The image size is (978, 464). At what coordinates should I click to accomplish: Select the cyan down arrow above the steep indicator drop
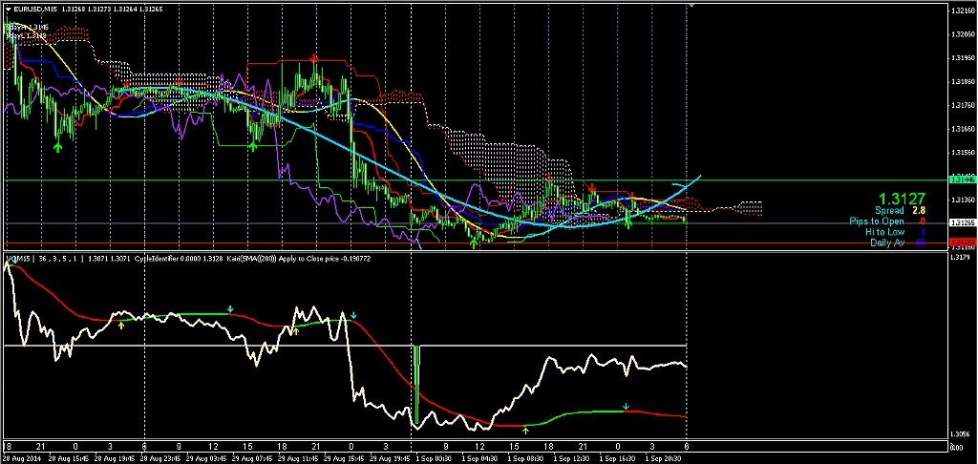click(353, 315)
